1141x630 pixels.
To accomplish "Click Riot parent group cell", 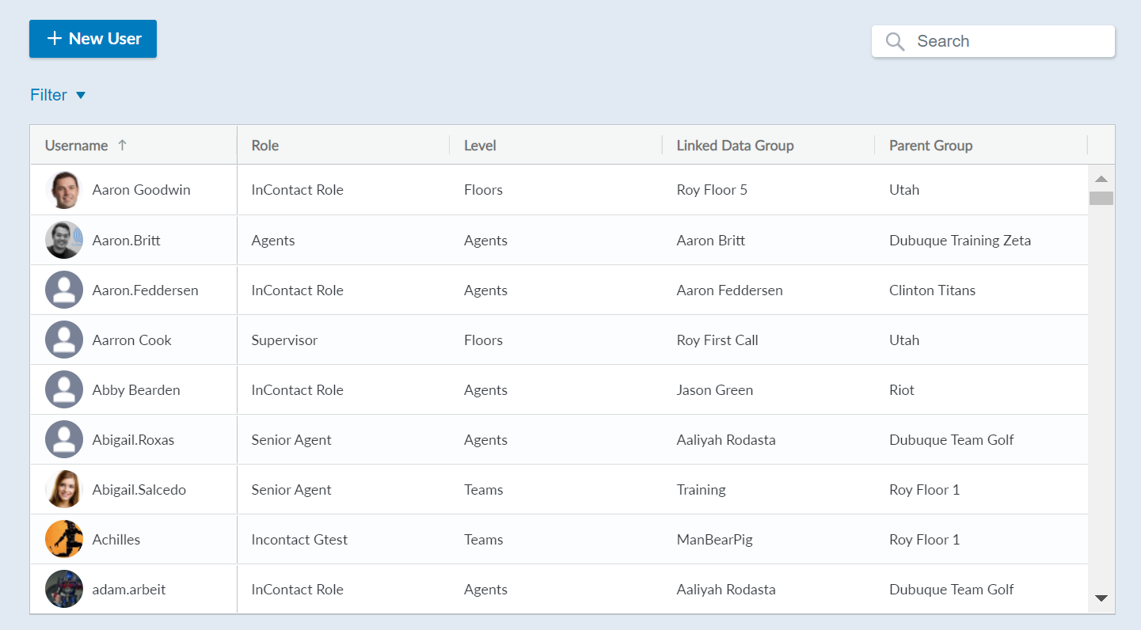I will click(x=902, y=390).
